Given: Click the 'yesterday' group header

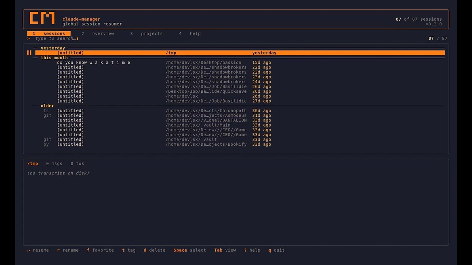Looking at the screenshot, I should click(x=53, y=48).
